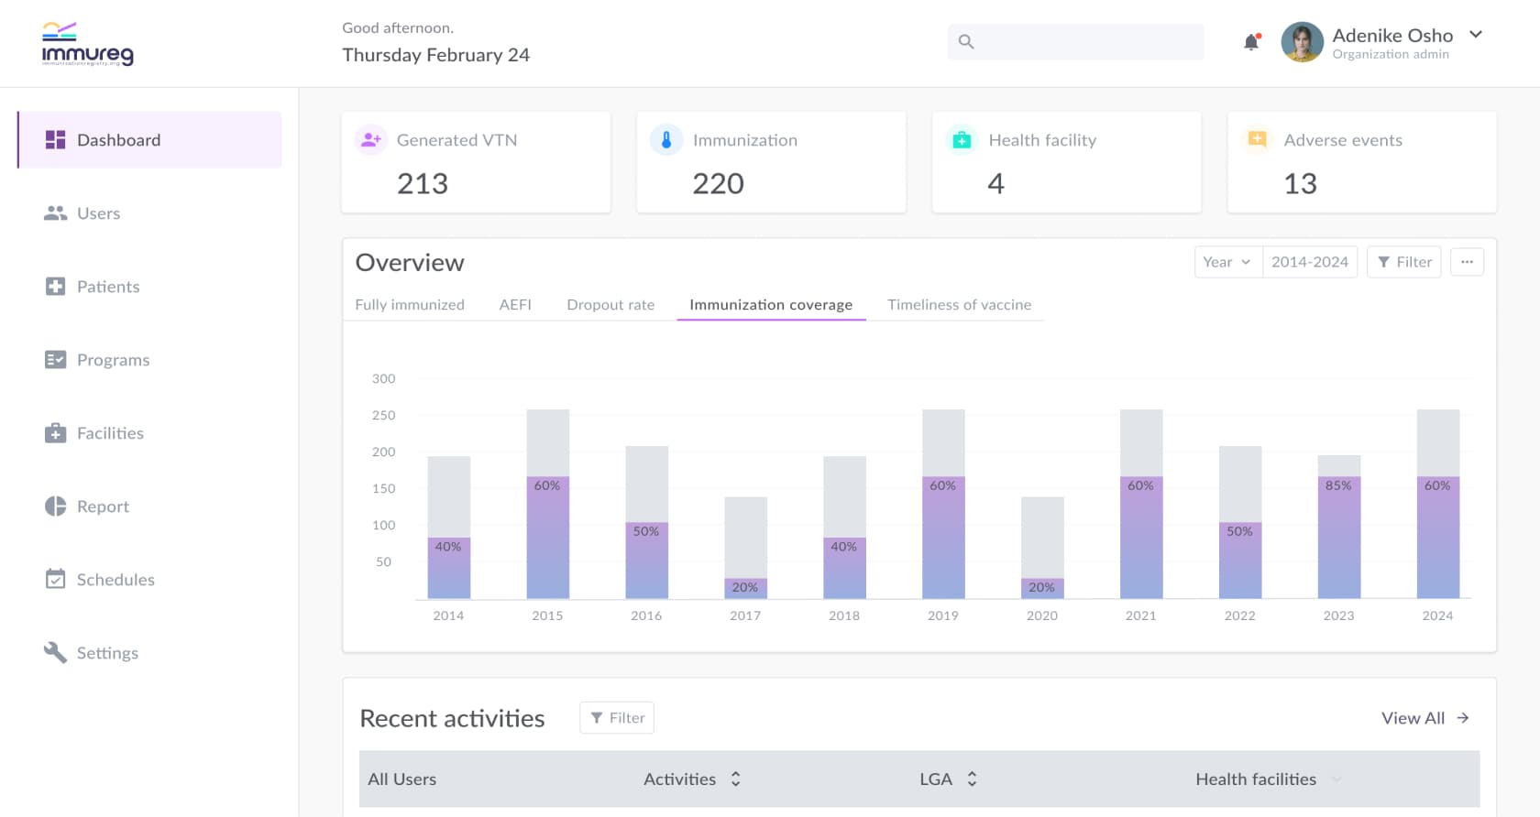Switch to Fully immunized tab
The image size is (1540, 817).
pyautogui.click(x=410, y=305)
